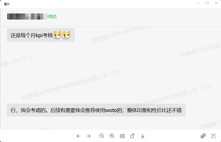Minimize the 图片 viewer window
The image size is (221, 142).
(198, 3)
